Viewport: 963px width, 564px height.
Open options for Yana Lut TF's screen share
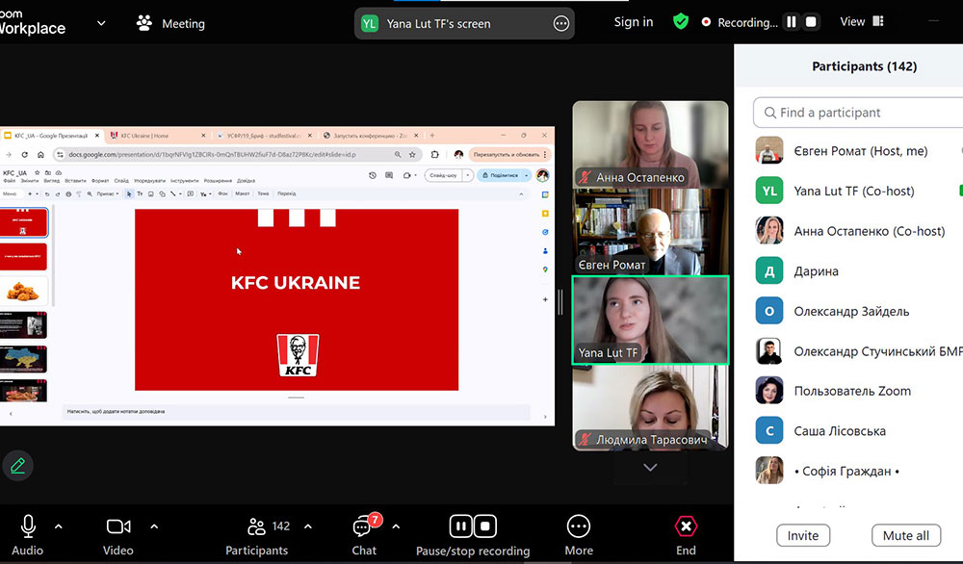tap(560, 23)
